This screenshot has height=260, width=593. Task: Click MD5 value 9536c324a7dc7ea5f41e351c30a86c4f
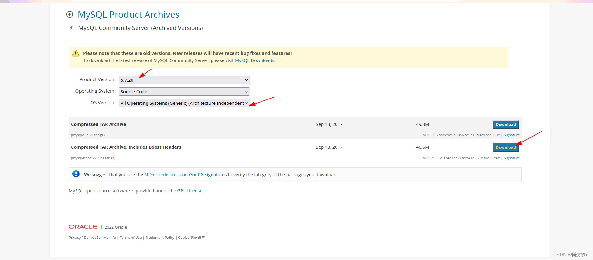coord(466,158)
